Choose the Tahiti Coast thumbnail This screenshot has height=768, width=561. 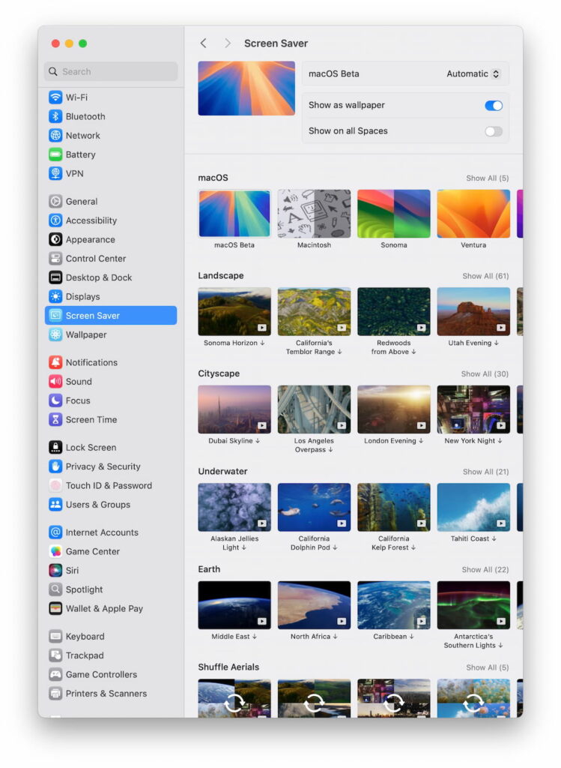(473, 508)
